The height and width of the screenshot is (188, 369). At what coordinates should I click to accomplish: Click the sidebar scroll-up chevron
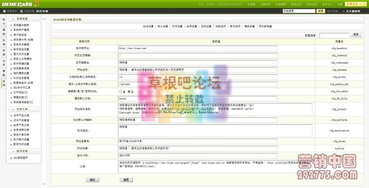click(44, 19)
